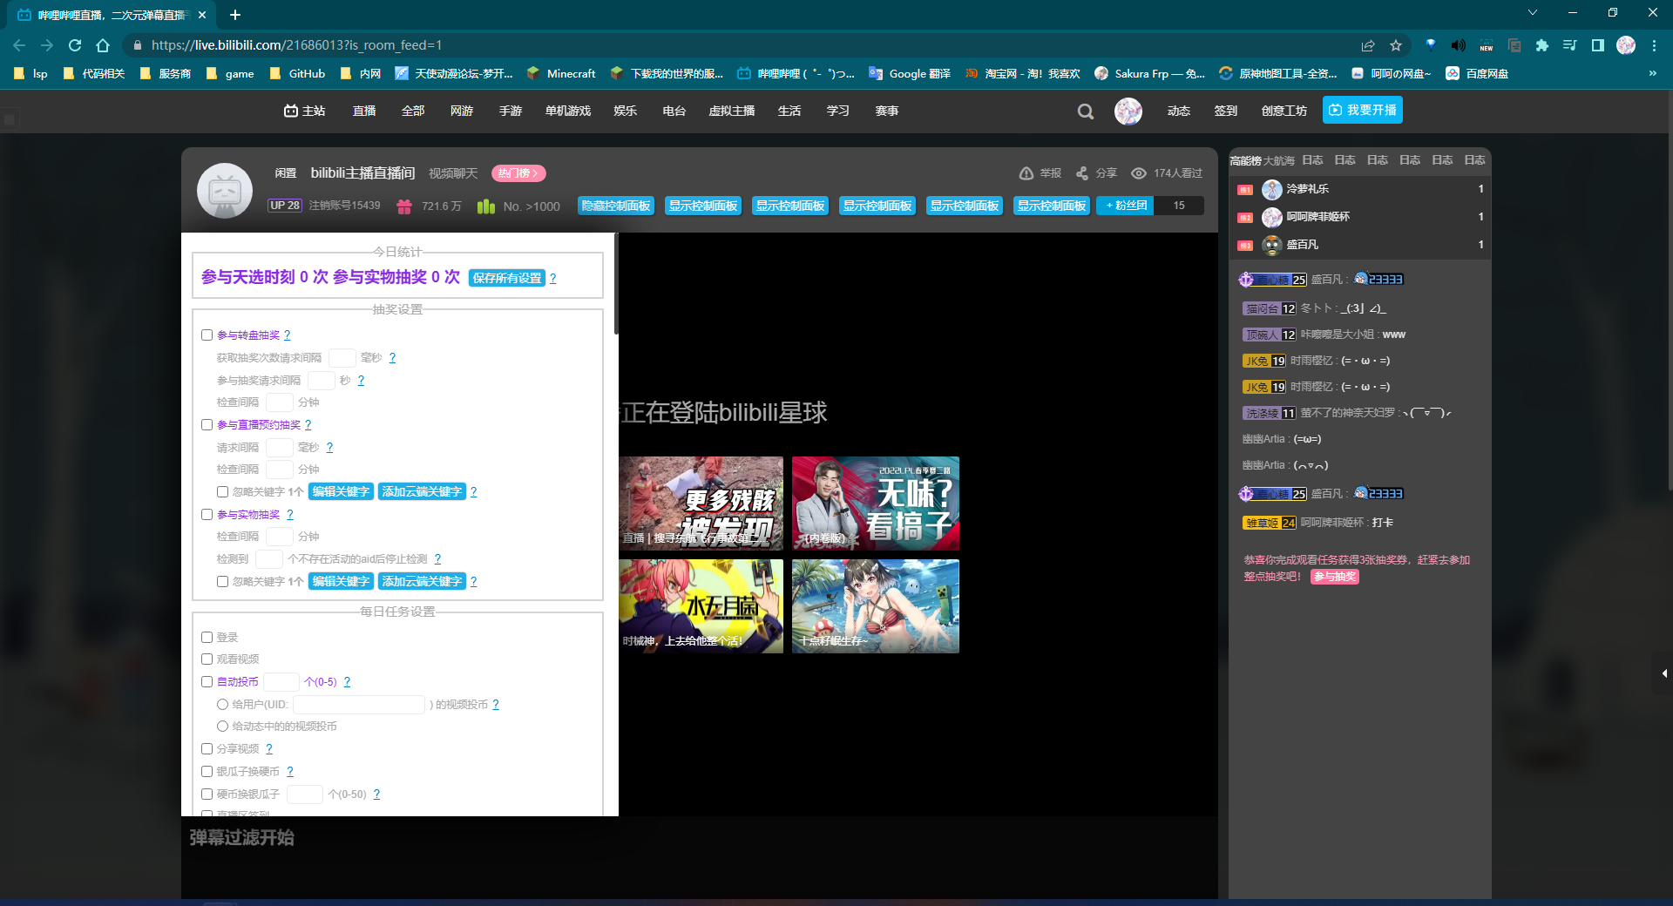
Task: Tick the 登录 daily task checkbox
Action: click(207, 637)
